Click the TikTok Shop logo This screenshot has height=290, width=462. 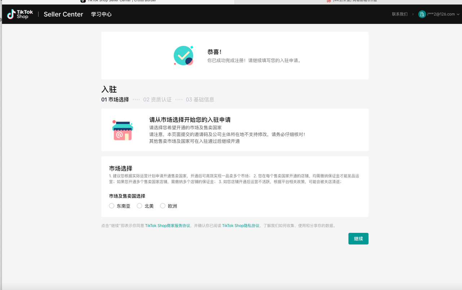point(20,14)
